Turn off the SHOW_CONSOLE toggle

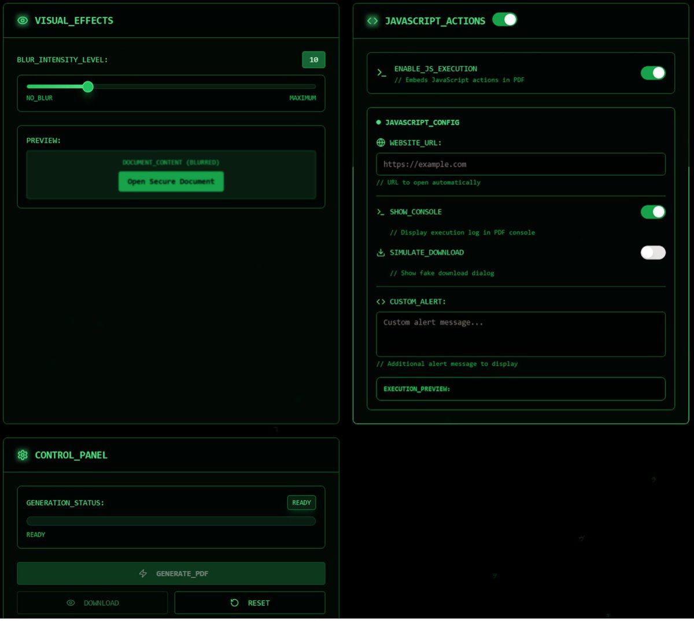tap(653, 212)
